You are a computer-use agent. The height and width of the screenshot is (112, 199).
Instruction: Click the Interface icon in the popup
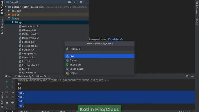pos(67,65)
